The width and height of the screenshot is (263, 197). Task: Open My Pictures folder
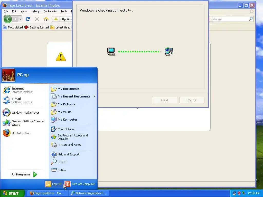click(73, 104)
